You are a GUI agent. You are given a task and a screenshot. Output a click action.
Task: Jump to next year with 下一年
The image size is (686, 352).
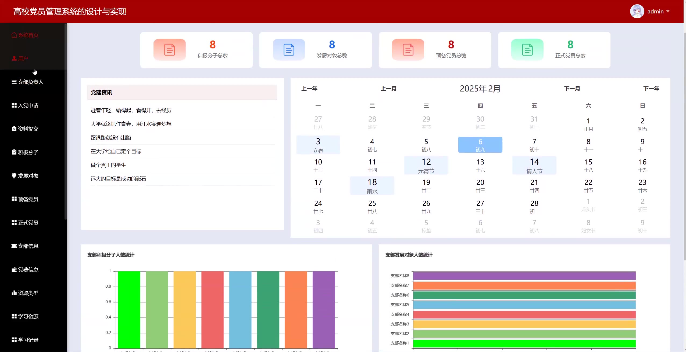click(651, 89)
